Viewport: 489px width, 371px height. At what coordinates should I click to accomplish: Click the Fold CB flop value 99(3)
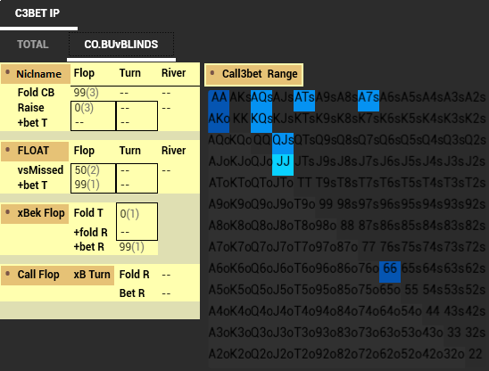pos(87,93)
